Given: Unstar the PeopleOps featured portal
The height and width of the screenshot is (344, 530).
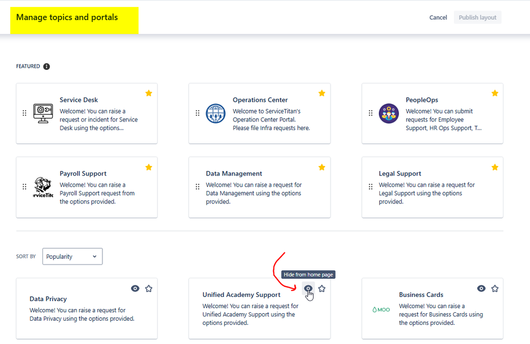Looking at the screenshot, I should [494, 93].
